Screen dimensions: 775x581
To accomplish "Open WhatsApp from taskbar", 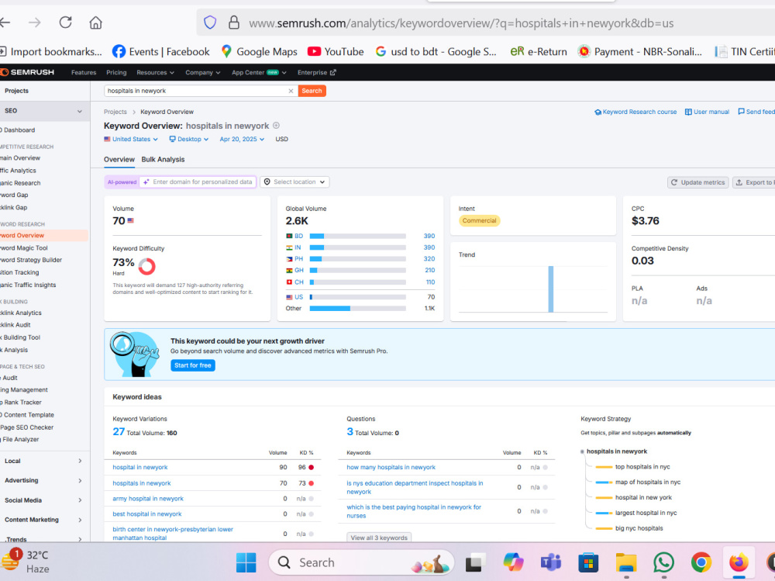I will coord(663,562).
